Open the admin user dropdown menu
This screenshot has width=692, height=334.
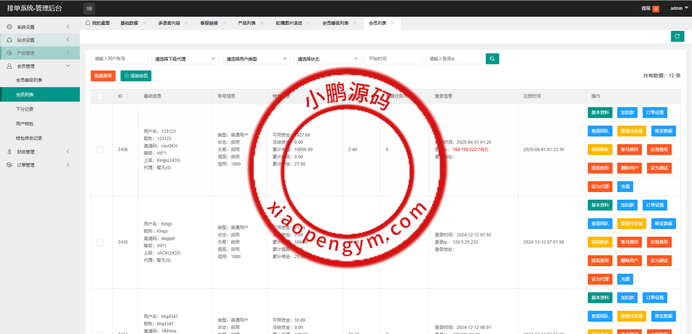point(679,8)
